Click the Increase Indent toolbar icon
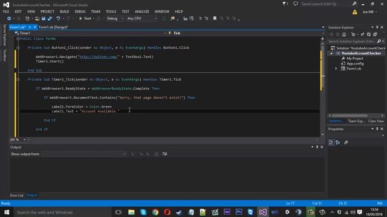Screen dimensions: 387x217 pyautogui.click(x=192, y=19)
